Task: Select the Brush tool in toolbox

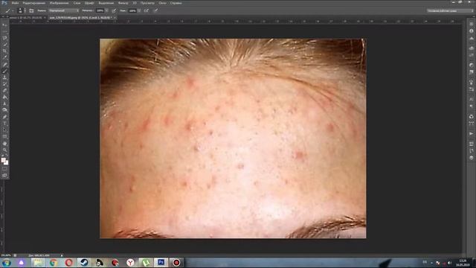Action: click(4, 71)
